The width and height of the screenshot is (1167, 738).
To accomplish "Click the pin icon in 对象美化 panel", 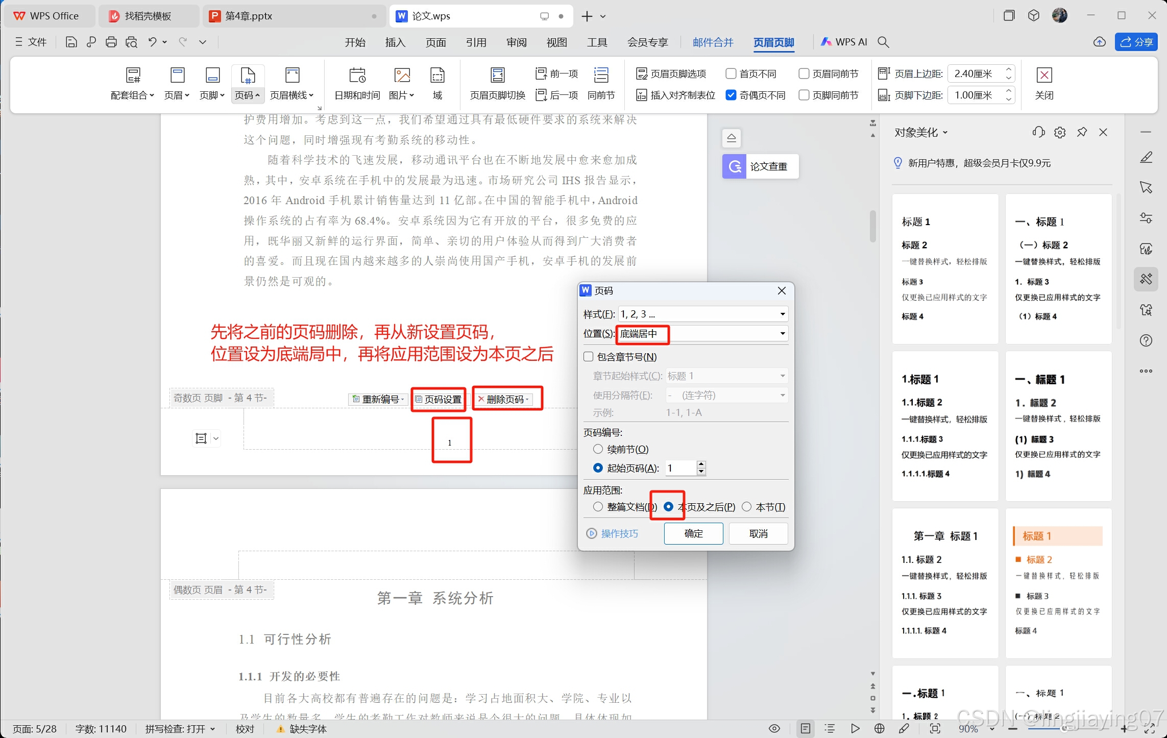I will coord(1081,133).
